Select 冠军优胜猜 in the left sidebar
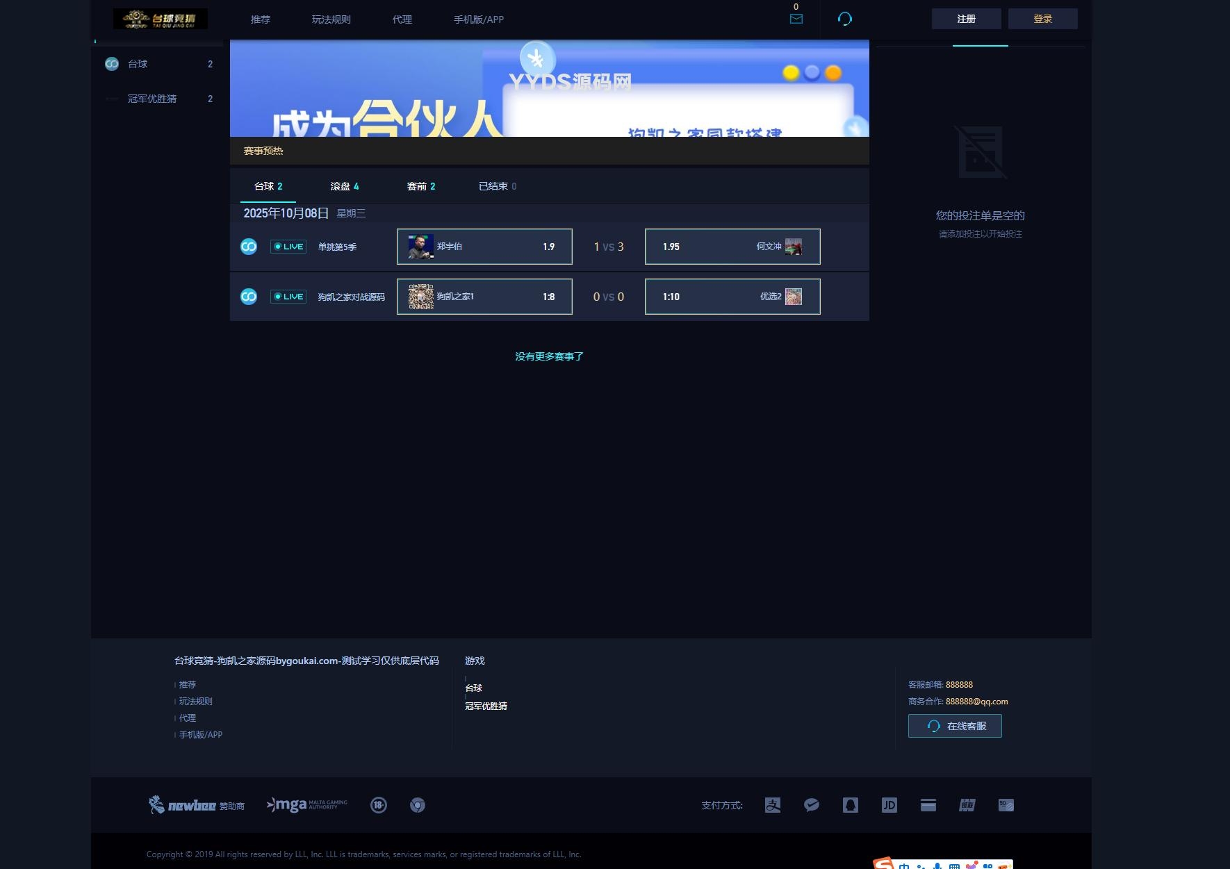The image size is (1230, 869). [152, 99]
